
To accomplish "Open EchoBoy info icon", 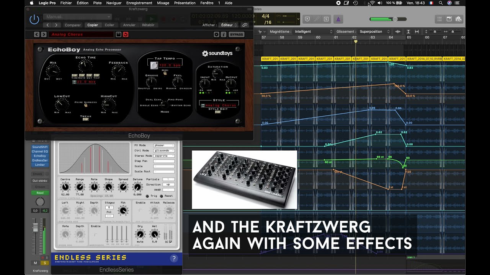I will click(223, 34).
